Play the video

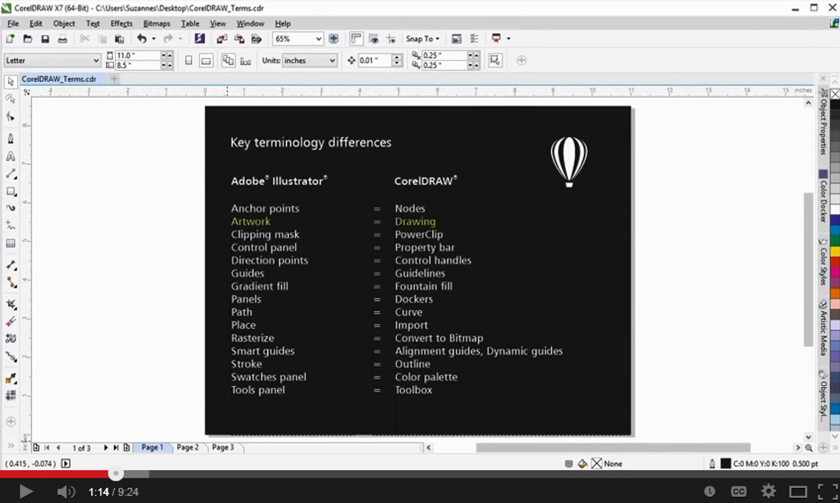pyautogui.click(x=25, y=491)
